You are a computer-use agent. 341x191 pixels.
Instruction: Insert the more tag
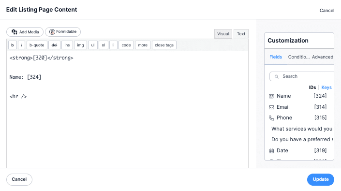[143, 45]
